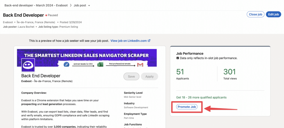Click the Job Performance heading
The width and height of the screenshot is (284, 128).
click(x=190, y=54)
